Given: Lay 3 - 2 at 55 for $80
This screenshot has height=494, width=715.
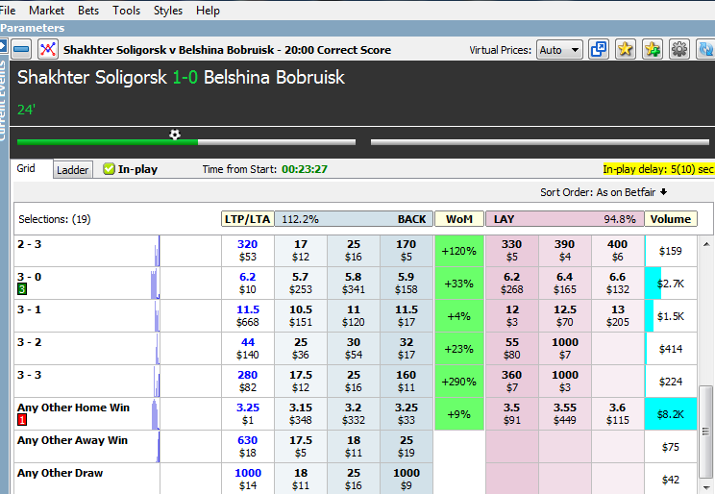Looking at the screenshot, I should point(512,349).
